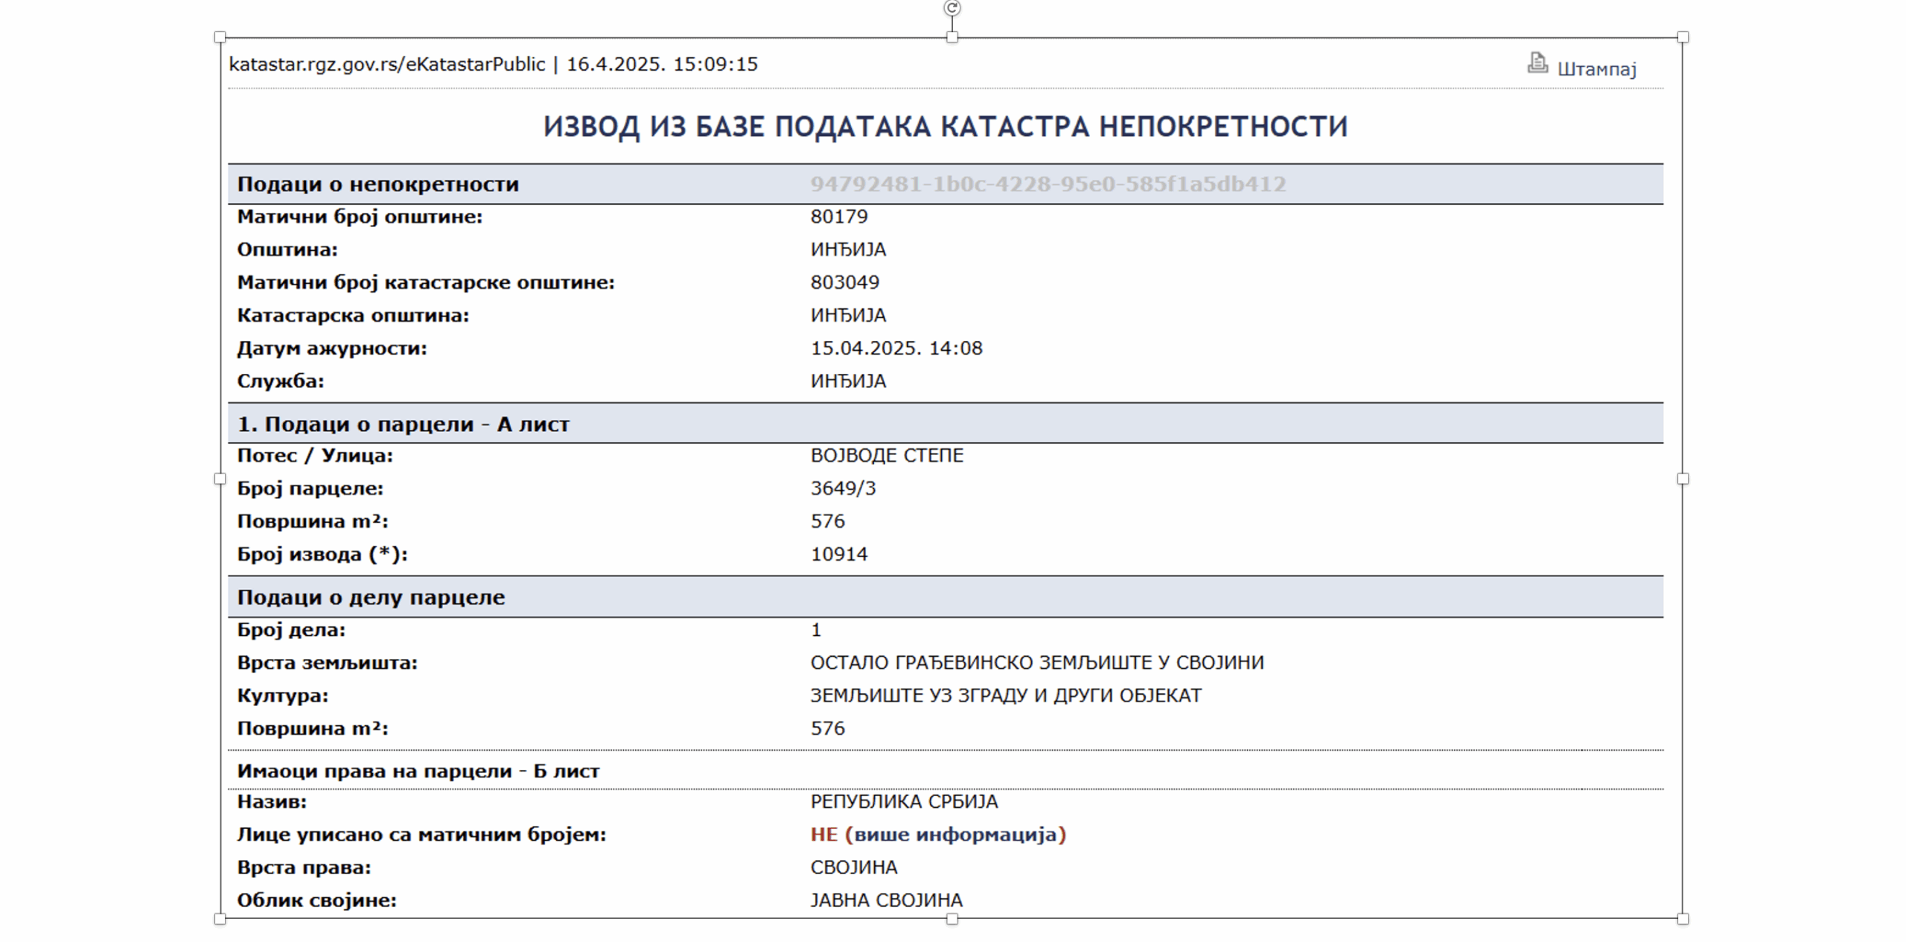This screenshot has height=942, width=1906.
Task: Click the top-left corner resize handle
Action: pos(220,37)
